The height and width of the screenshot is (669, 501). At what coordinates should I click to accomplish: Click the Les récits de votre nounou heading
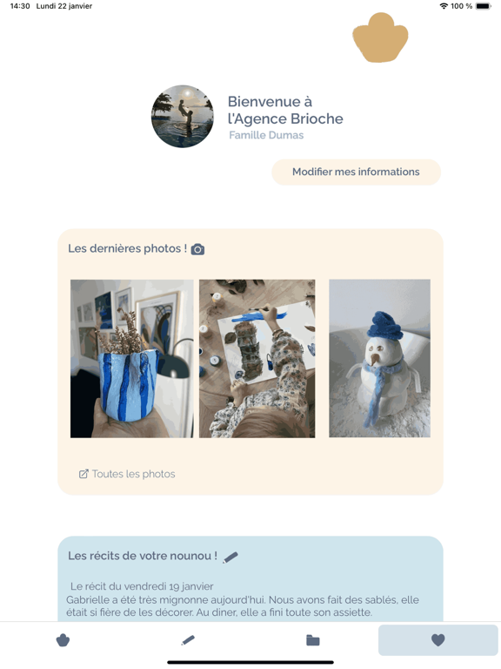143,556
